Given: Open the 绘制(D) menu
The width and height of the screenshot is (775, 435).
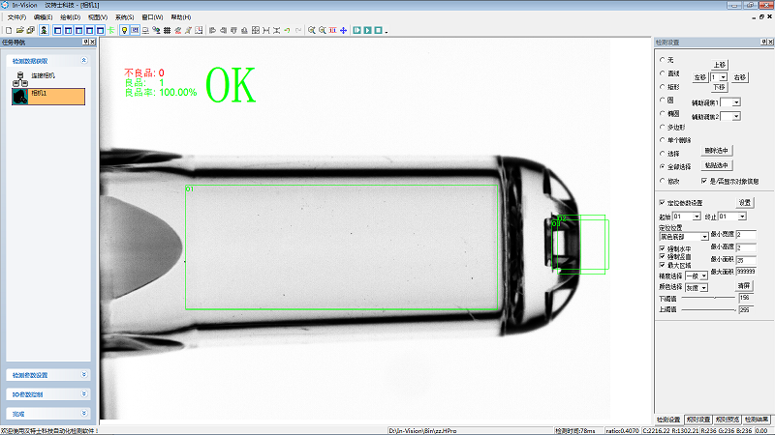Looking at the screenshot, I should pos(69,17).
